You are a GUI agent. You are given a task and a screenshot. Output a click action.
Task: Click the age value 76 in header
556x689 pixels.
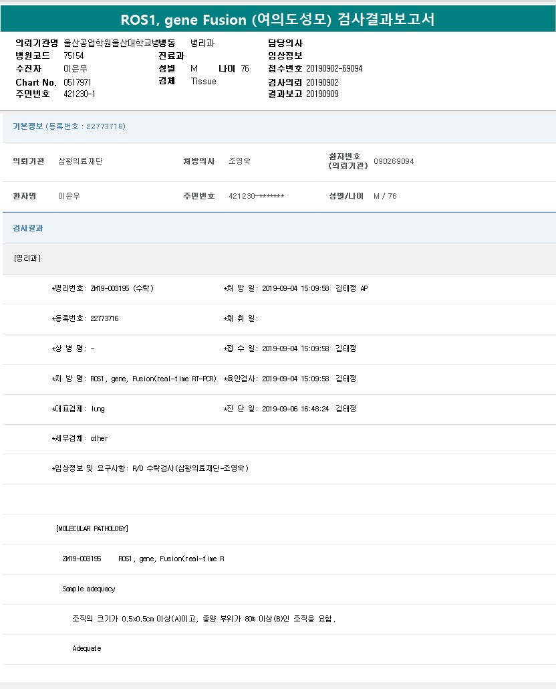coord(245,68)
